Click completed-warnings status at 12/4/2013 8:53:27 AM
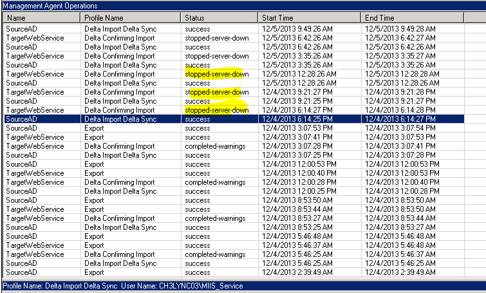 (215, 218)
